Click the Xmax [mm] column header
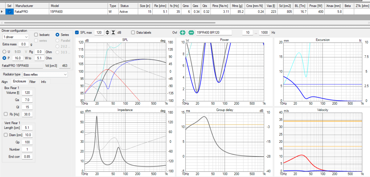The image size is (370, 177). point(333,6)
